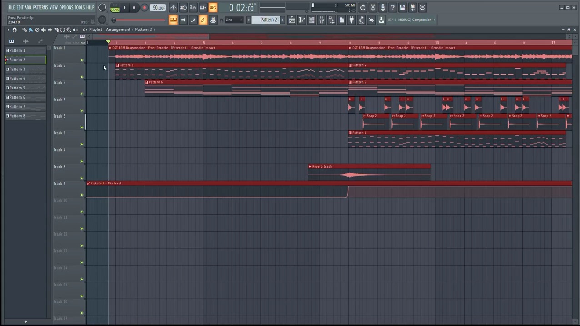
Task: Select the playlist zoom tool
Action: click(69, 30)
